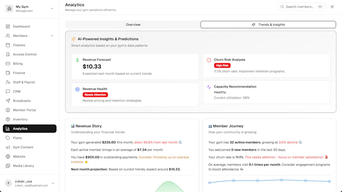Image resolution: width=342 pixels, height=192 pixels.
Task: Click the CRM chat bubble icon
Action: pyautogui.click(x=8, y=91)
